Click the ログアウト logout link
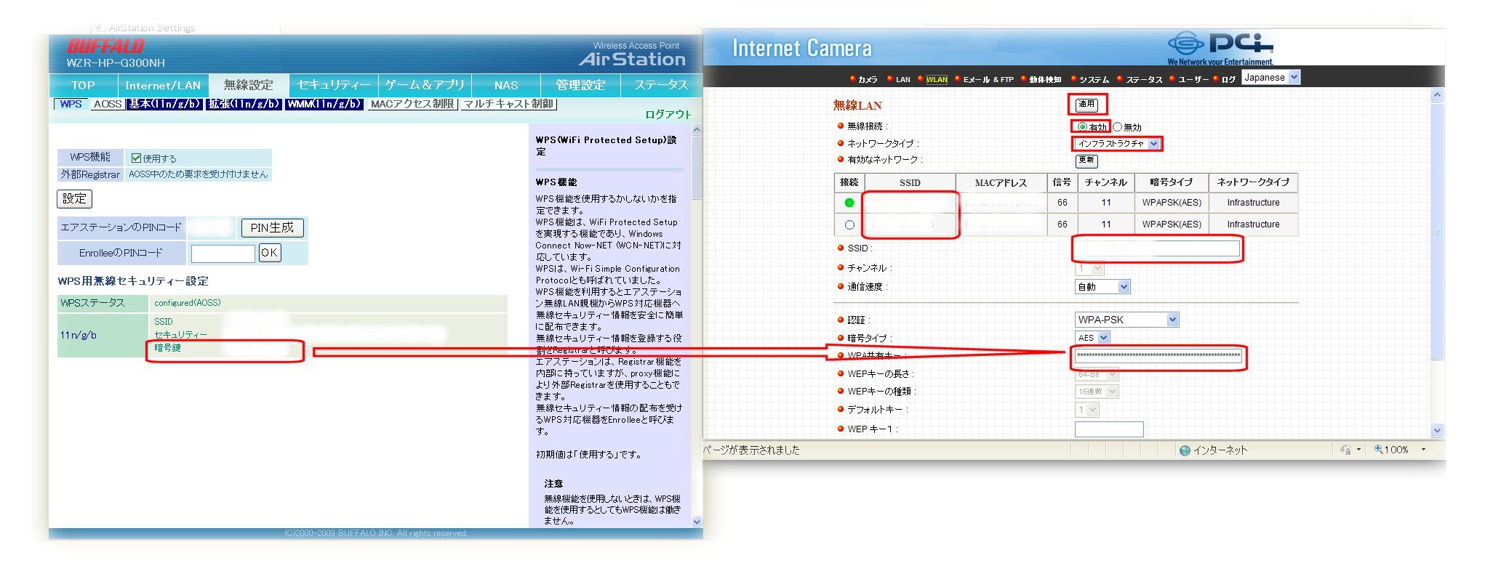Viewport: 1493px width, 579px height. coord(668,114)
